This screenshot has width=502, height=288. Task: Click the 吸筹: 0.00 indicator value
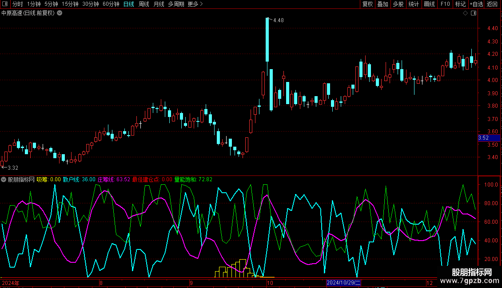(x=49, y=179)
